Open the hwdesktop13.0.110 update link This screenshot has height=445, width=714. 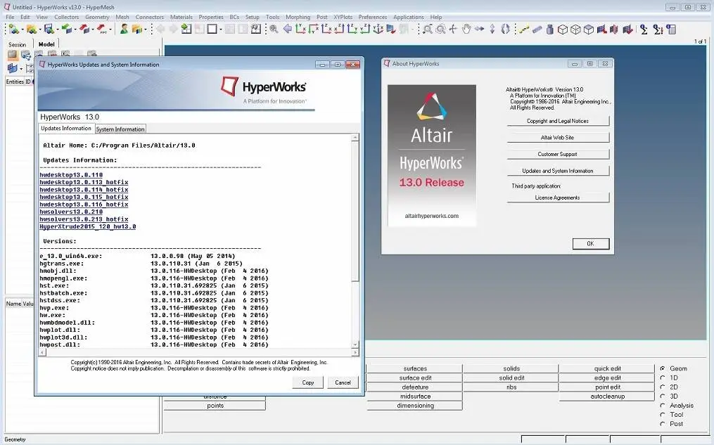tap(71, 175)
